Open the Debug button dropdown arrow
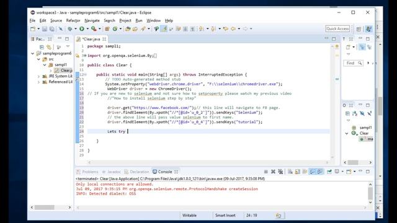Viewport: 397px width, 223px height. [76, 29]
